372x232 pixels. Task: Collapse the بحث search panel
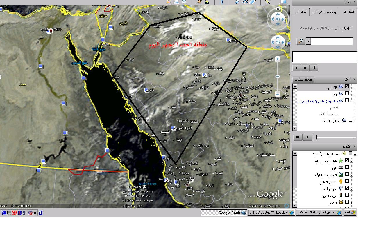(x=354, y=2)
